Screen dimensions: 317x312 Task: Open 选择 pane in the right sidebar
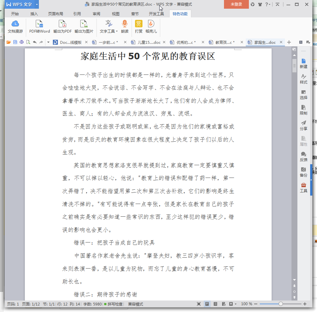click(303, 94)
